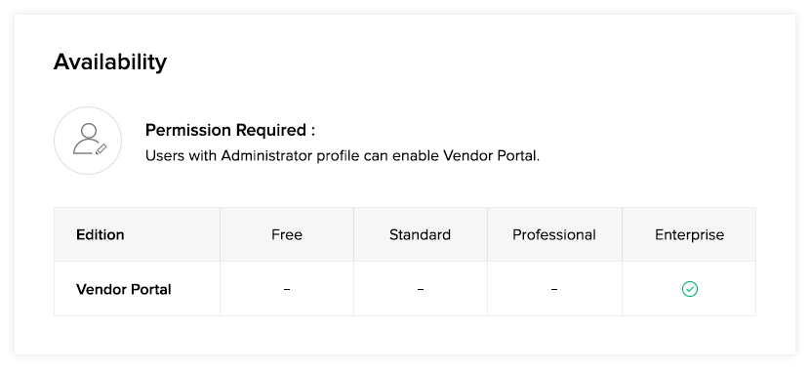Image resolution: width=810 pixels, height=371 pixels.
Task: Click the word Administrator in the description
Action: [266, 155]
